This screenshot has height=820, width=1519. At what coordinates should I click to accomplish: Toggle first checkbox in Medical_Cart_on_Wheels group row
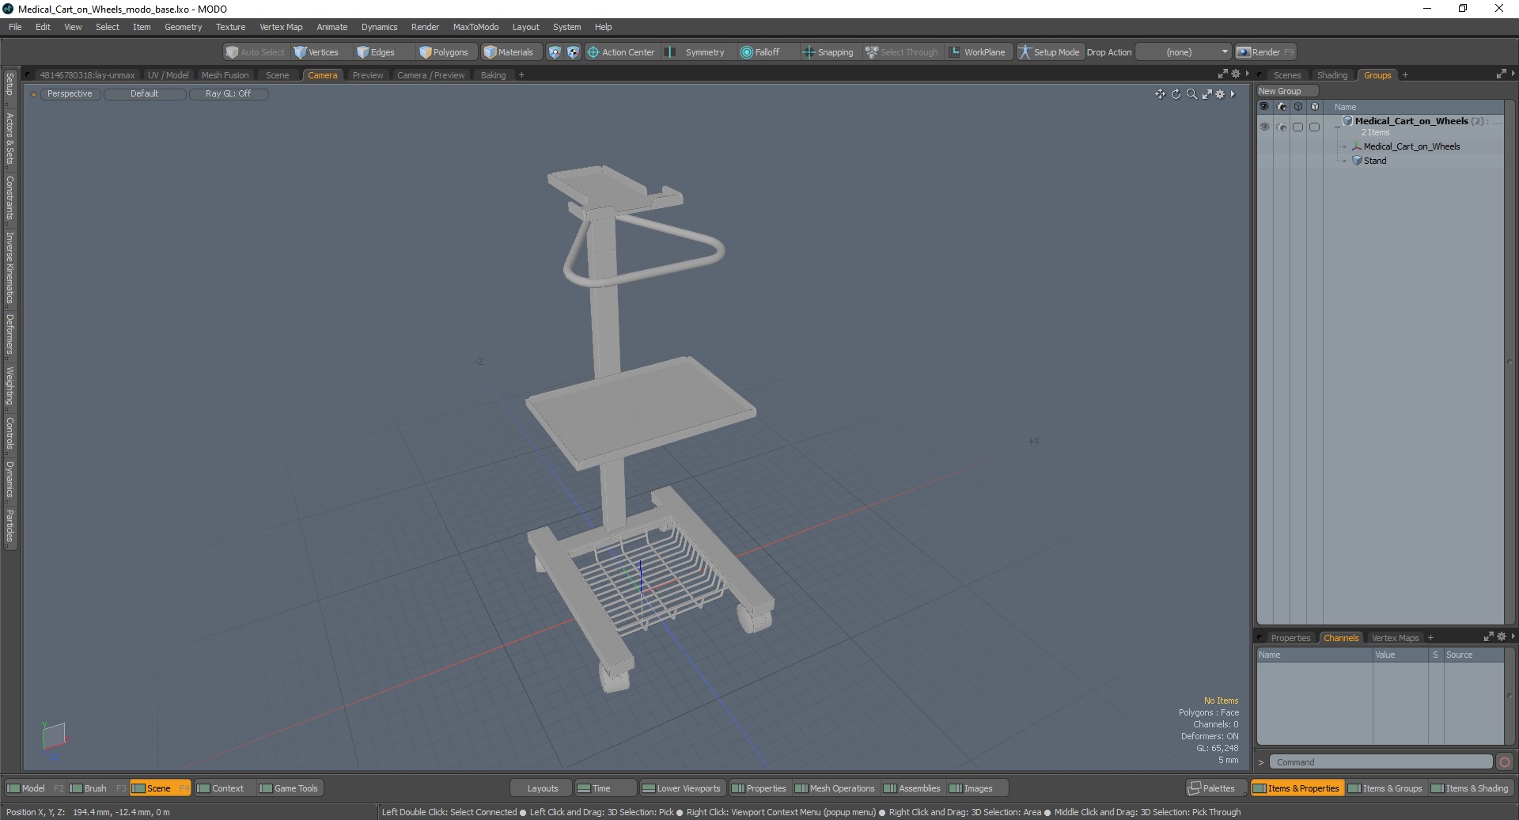click(1298, 127)
